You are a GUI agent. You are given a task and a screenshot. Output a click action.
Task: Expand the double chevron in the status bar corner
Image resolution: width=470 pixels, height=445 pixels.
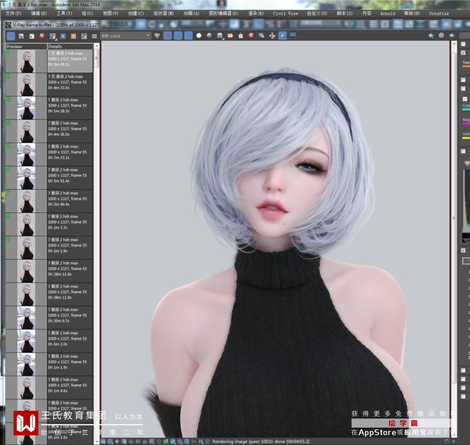453,441
